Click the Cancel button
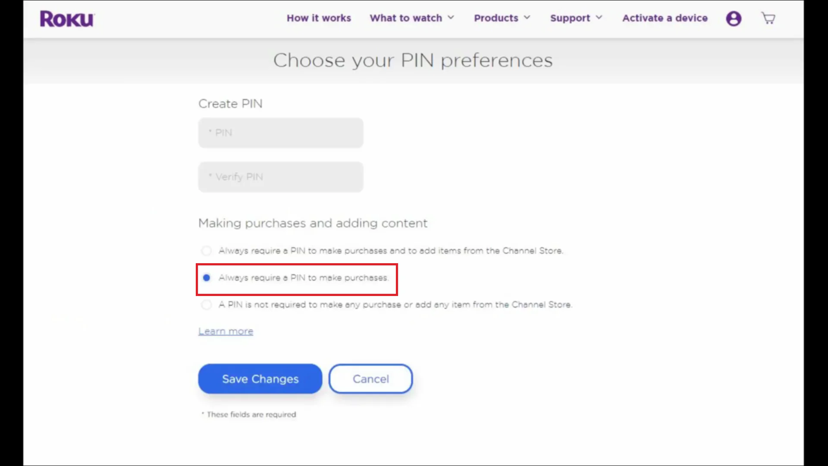The width and height of the screenshot is (828, 466). click(370, 379)
